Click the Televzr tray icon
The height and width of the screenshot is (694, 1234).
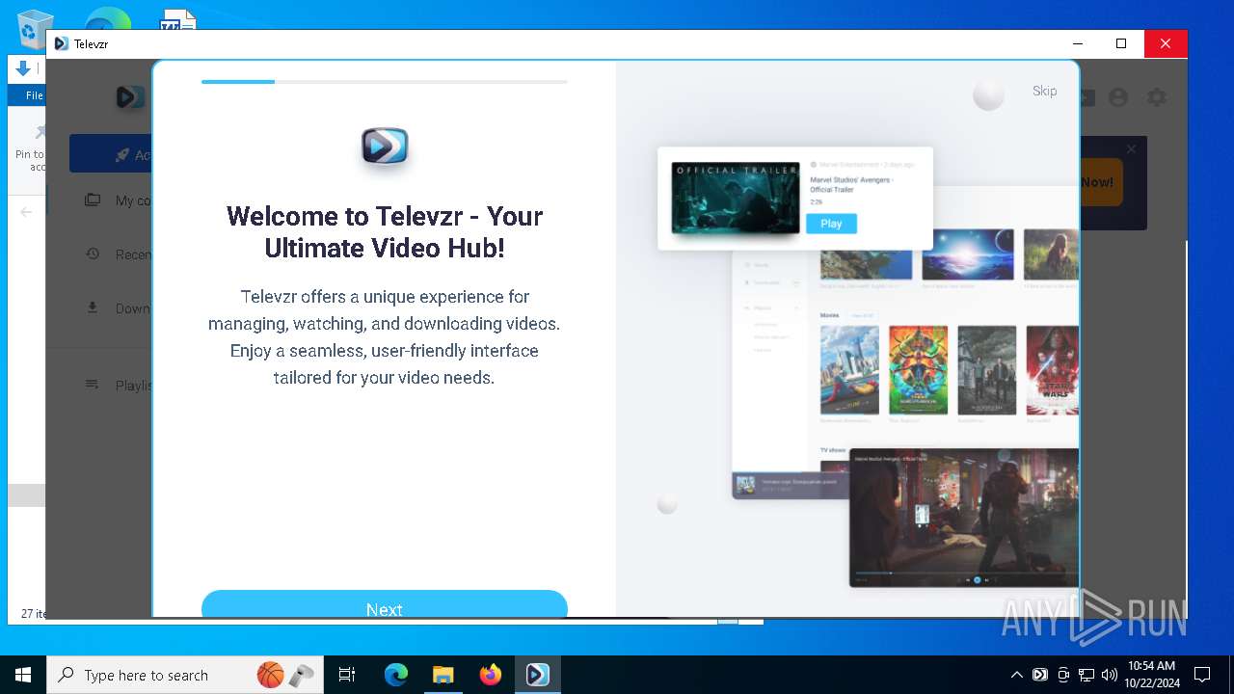tap(1040, 675)
